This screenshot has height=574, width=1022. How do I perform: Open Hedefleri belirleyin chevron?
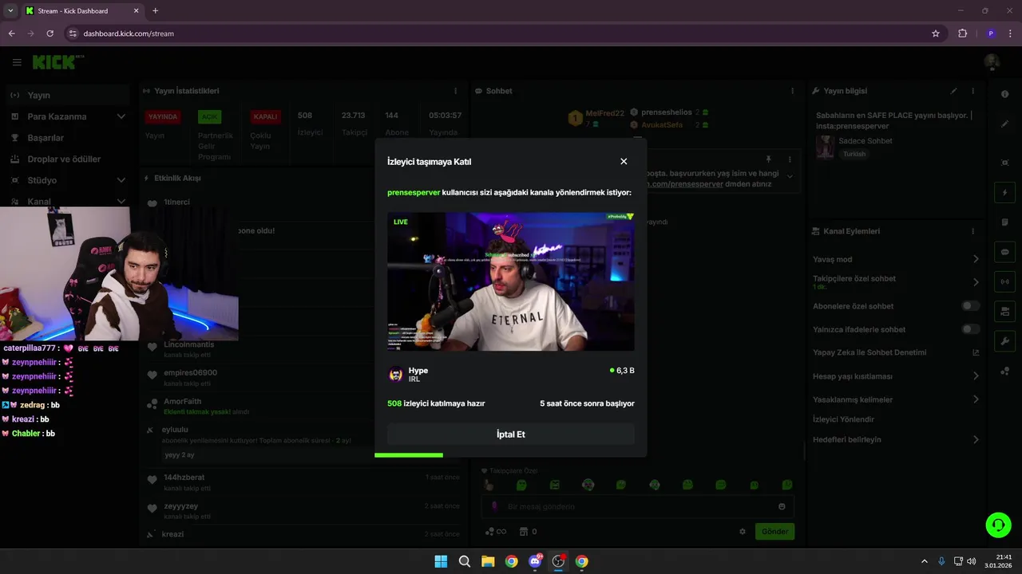point(976,439)
